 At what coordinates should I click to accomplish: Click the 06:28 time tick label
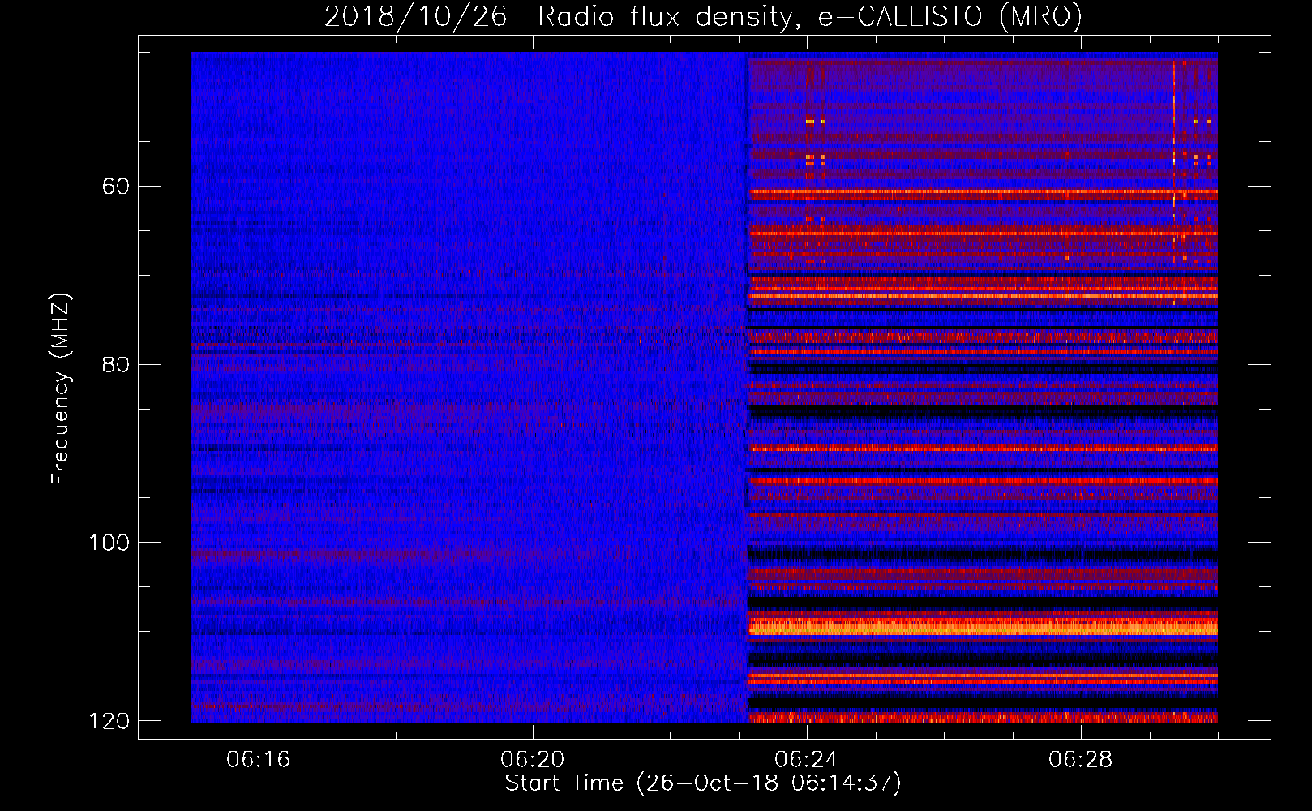1081,760
